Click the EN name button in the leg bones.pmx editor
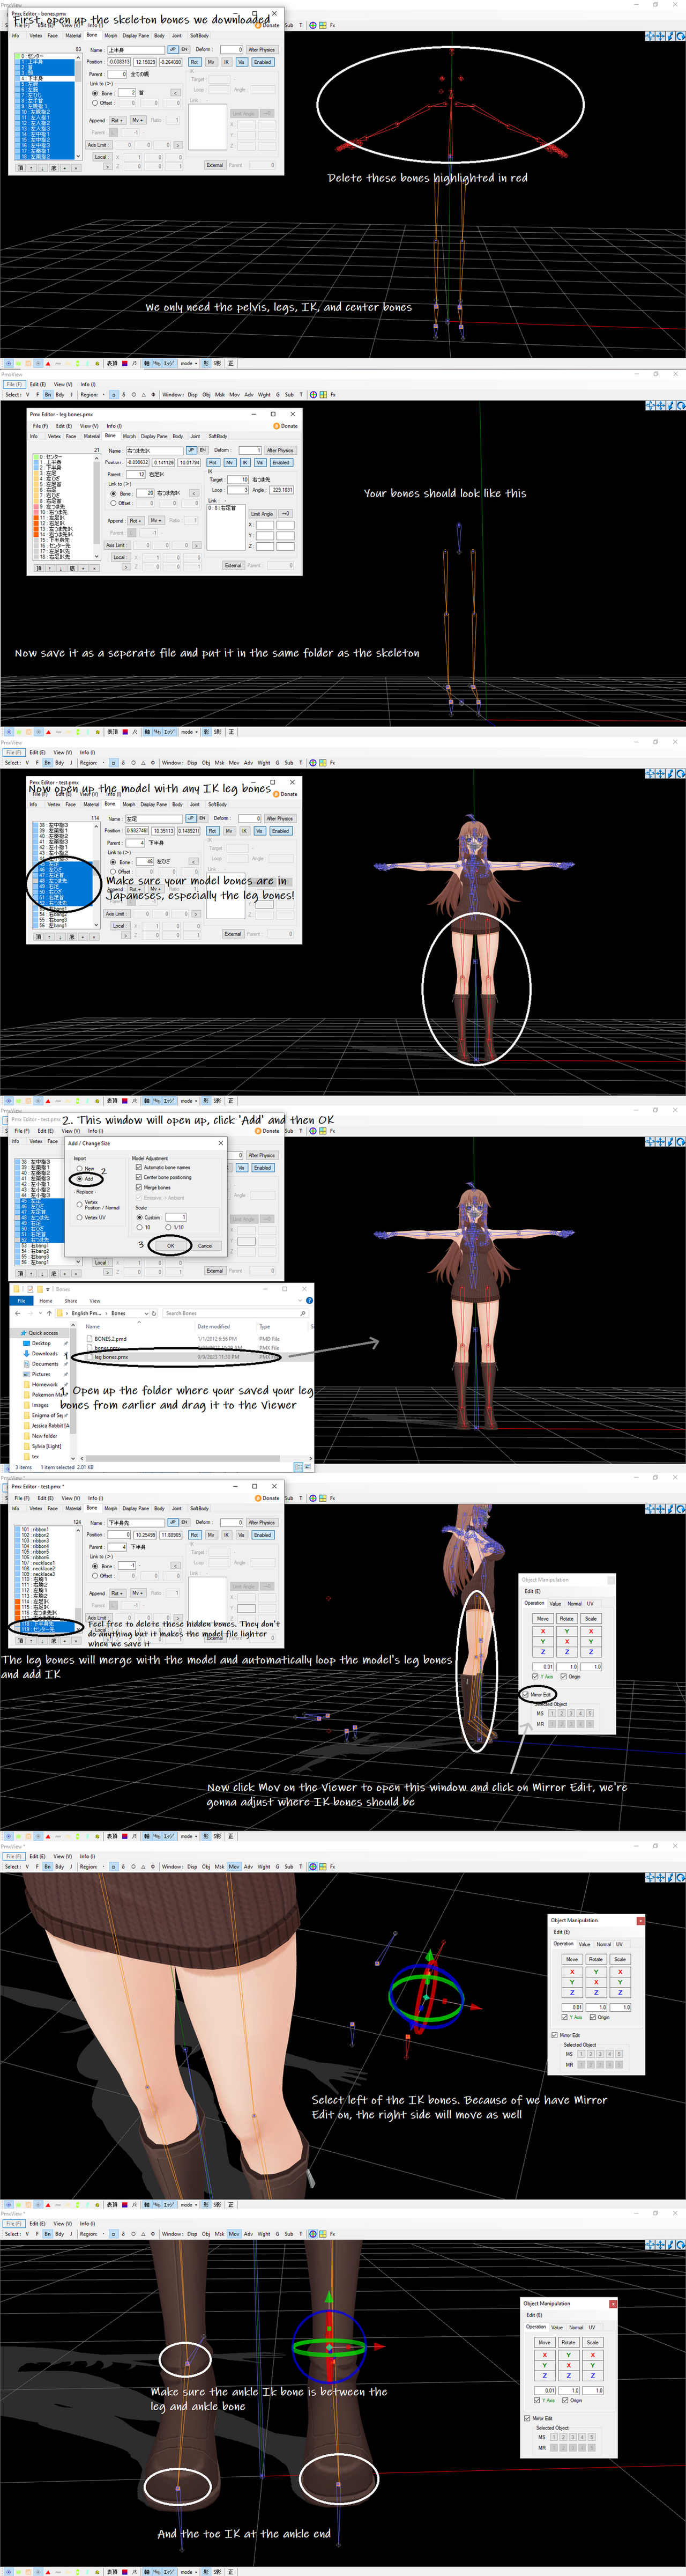The width and height of the screenshot is (686, 2576). coord(203,450)
